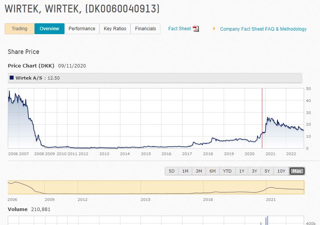Select the Overview tab
This screenshot has width=320, height=225.
pyautogui.click(x=49, y=29)
